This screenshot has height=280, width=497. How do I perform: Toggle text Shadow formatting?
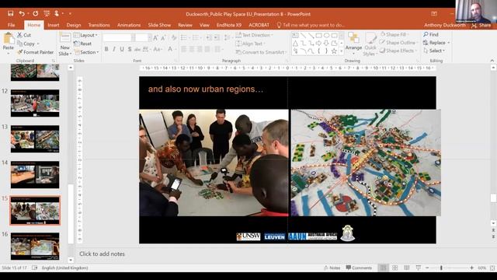130,49
